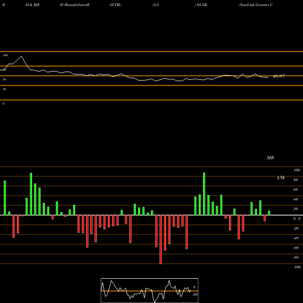
Task: Click the 'NewLink Genetics C' company name
Action: tap(256, 5)
